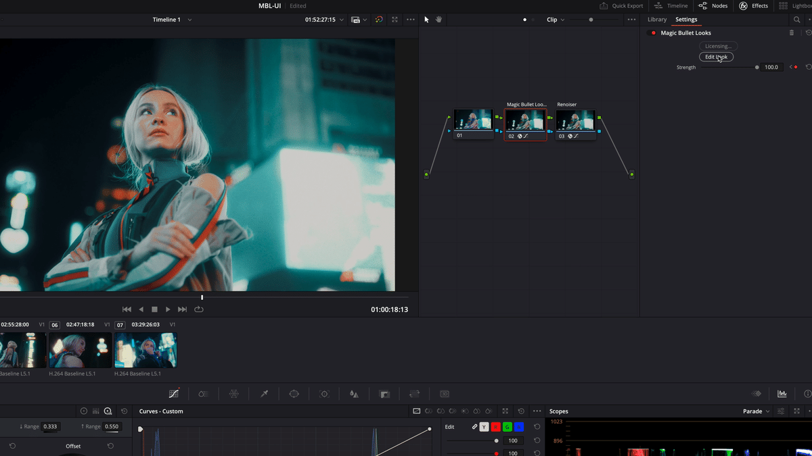Click the Strength slider handle
The width and height of the screenshot is (812, 456).
[757, 68]
